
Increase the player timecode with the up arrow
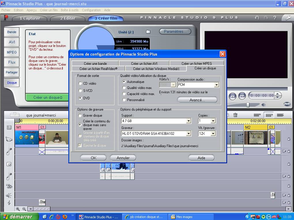click(278, 94)
